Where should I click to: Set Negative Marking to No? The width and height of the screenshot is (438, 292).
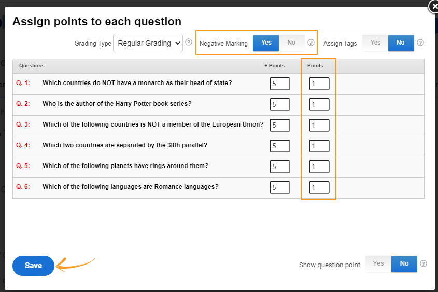[x=291, y=43]
